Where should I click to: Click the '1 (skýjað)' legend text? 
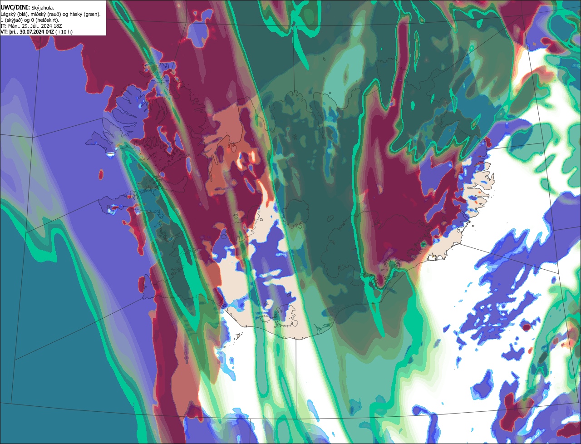pos(11,20)
